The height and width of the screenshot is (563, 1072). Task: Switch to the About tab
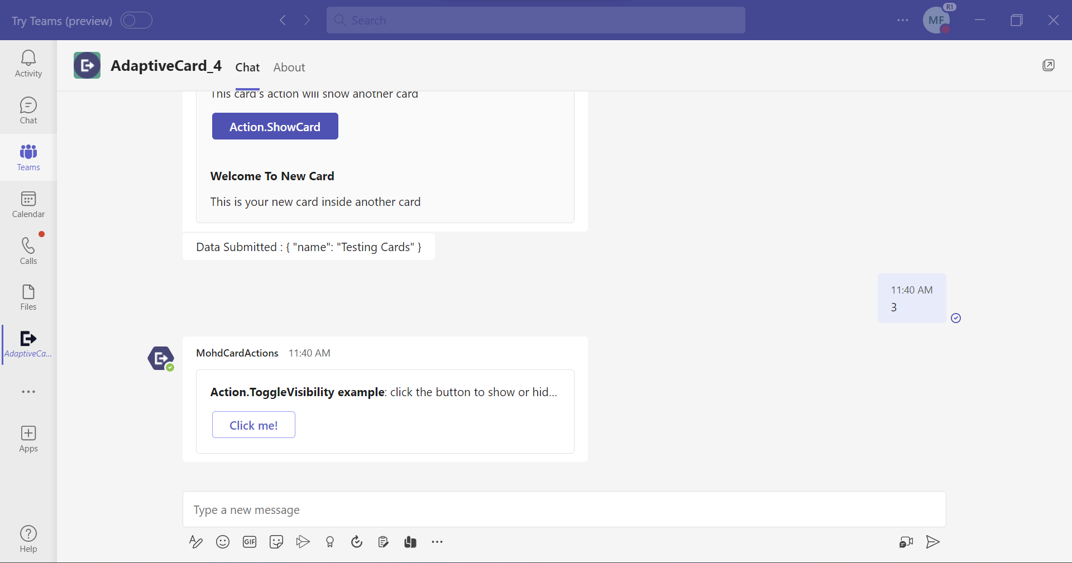coord(289,68)
